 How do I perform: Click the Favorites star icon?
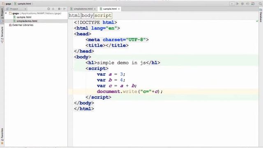pos(2,143)
